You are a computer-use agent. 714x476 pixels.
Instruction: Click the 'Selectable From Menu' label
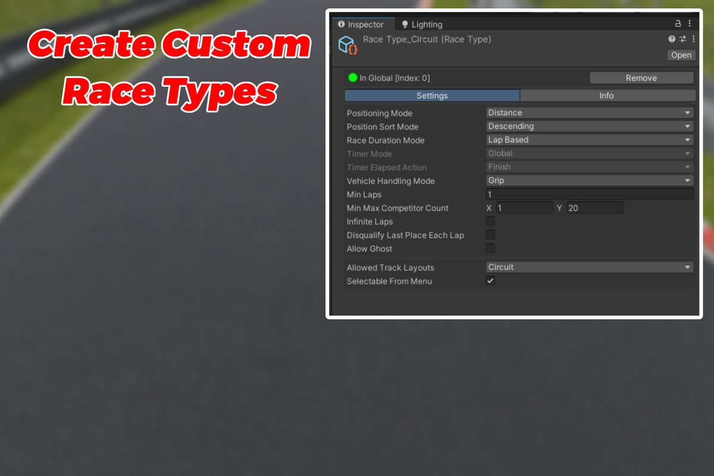coord(389,281)
